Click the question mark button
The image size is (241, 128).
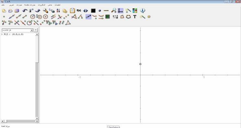coord(36,30)
